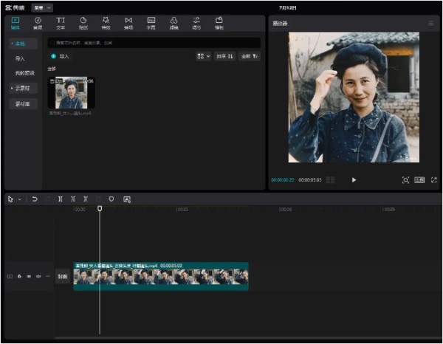Play the preview video
This screenshot has width=443, height=344.
pos(354,180)
